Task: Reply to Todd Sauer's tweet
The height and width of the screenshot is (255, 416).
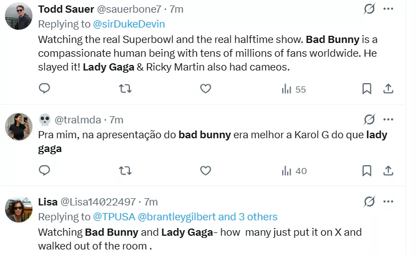Action: 45,89
